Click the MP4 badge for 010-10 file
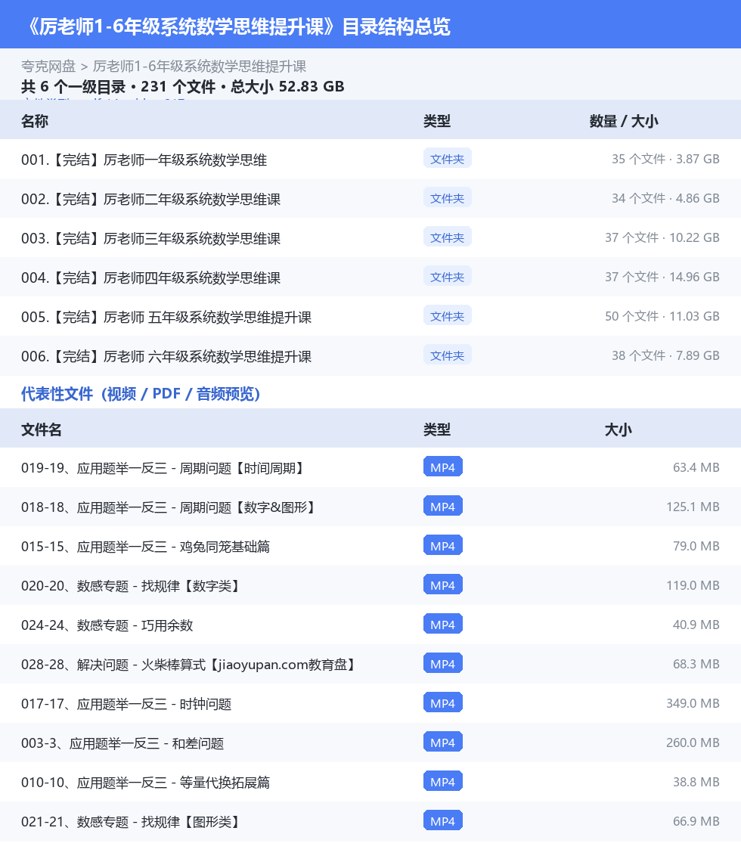Screen dimensions: 741x865 (442, 782)
